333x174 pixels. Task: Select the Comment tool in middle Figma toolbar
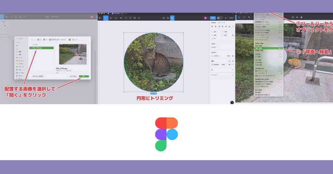[139, 18]
